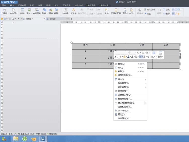Expand 插入(I) submenu in context menu
This screenshot has height=142, width=189.
click(x=130, y=79)
